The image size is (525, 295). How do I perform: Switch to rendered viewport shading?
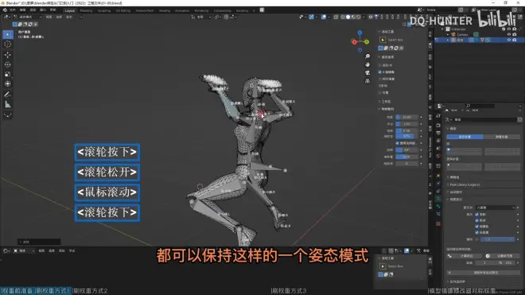coord(358,17)
